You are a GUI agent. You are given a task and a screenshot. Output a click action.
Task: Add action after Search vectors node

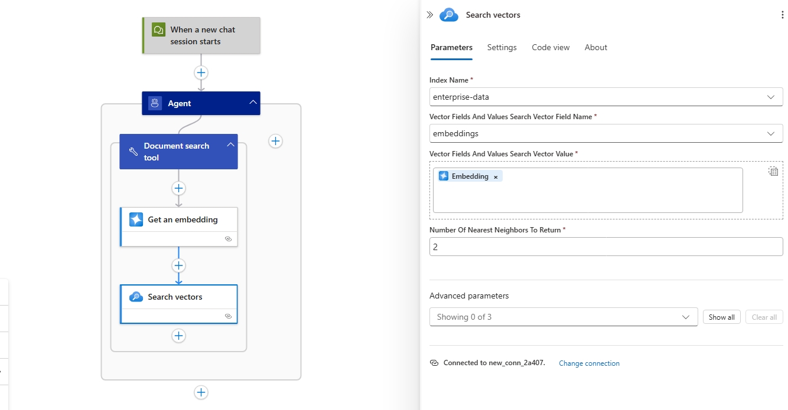tap(178, 336)
